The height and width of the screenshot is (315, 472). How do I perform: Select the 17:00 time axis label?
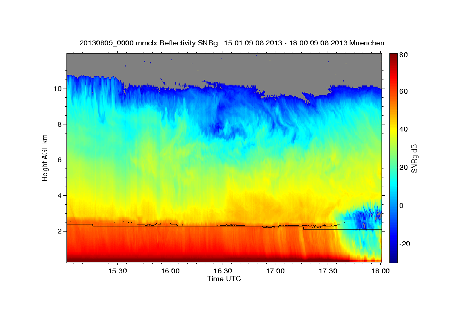point(275,271)
